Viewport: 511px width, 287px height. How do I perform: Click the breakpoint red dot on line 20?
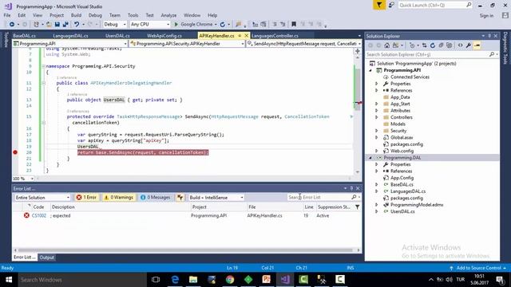point(15,152)
